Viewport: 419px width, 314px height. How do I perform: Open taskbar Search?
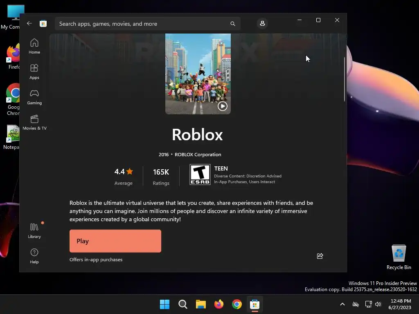pyautogui.click(x=183, y=304)
